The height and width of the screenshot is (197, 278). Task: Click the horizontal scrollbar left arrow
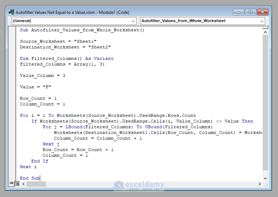pos(23,184)
